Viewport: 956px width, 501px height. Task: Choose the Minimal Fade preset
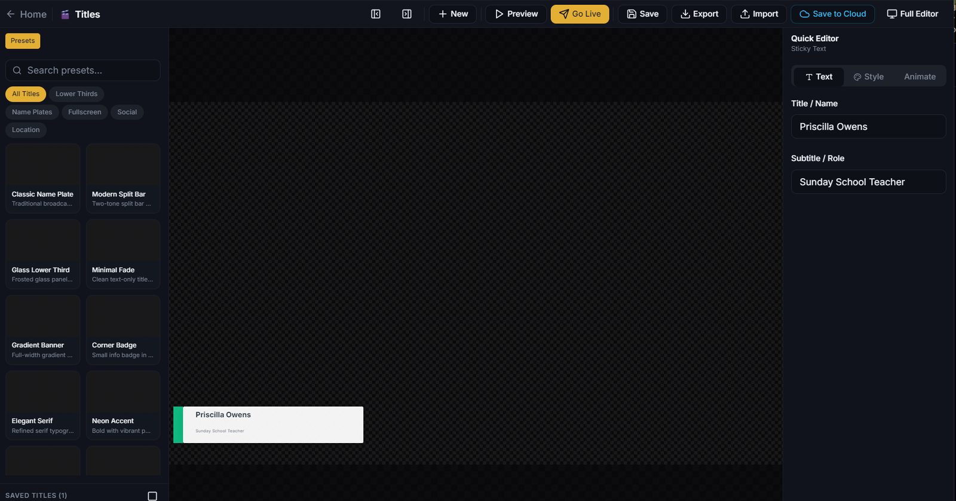[123, 254]
